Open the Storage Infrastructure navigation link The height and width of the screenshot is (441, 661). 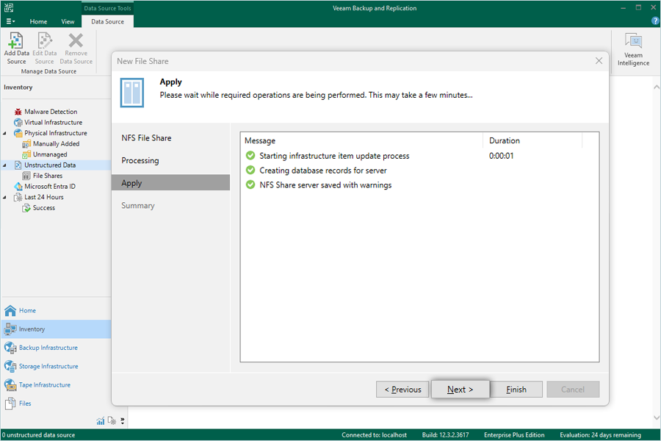(x=48, y=366)
